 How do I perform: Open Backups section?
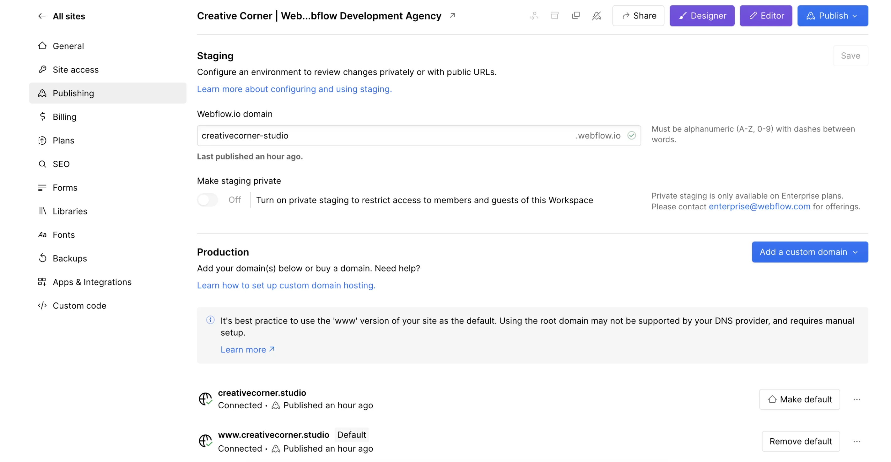pos(108,258)
